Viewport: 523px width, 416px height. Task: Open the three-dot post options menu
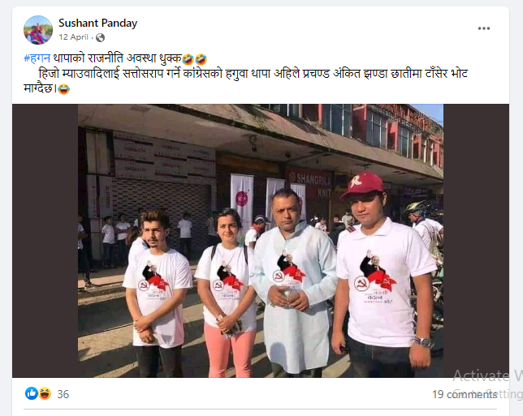[x=484, y=28]
